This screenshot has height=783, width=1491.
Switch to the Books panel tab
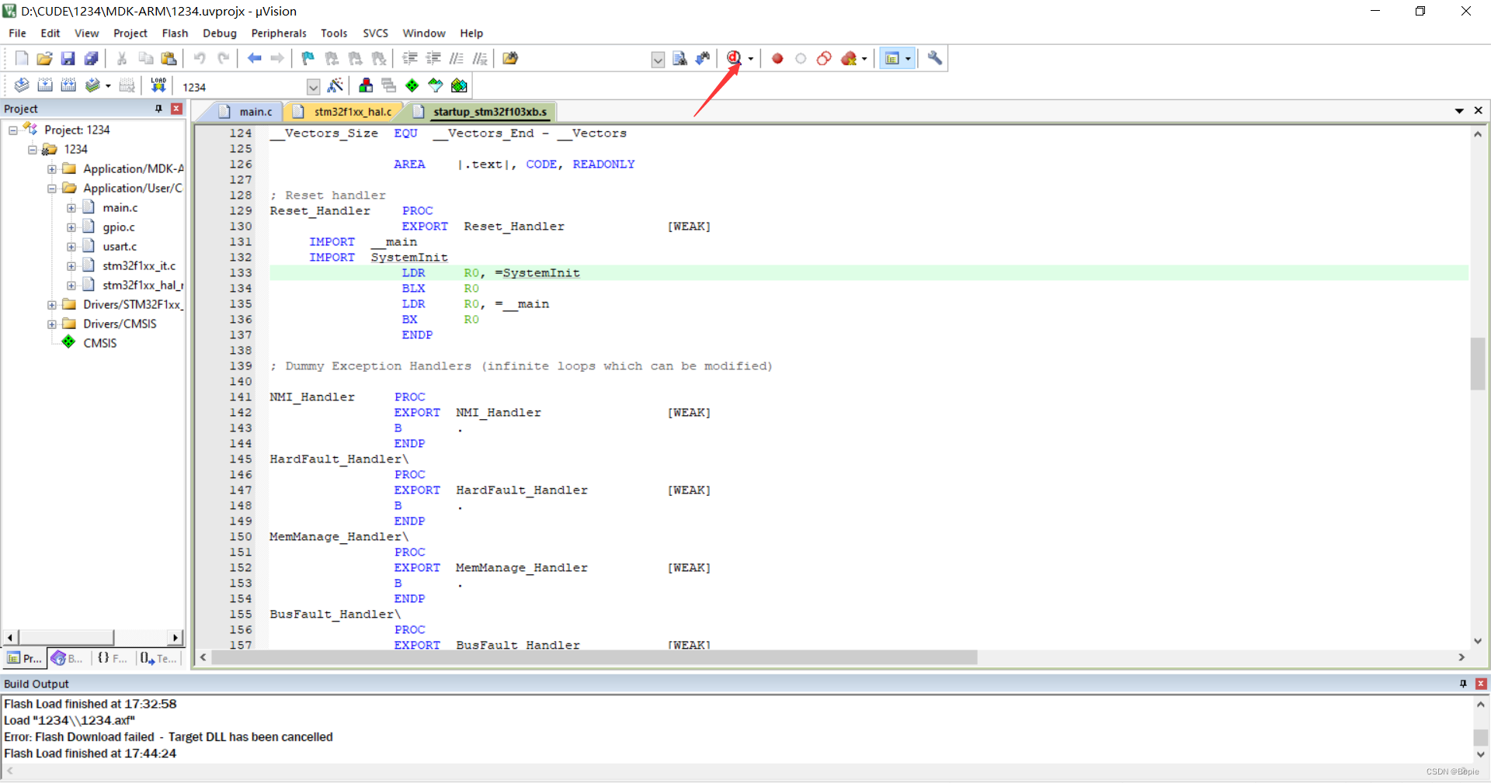click(68, 658)
